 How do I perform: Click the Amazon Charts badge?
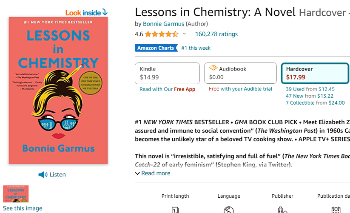click(x=156, y=48)
